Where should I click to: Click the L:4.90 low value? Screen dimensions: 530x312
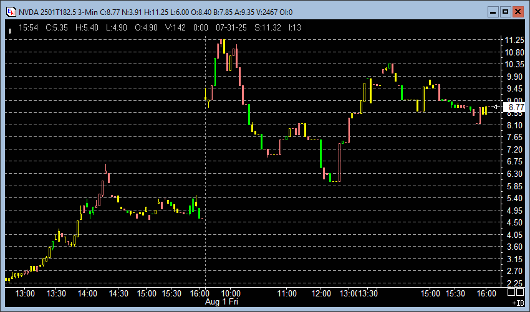[x=117, y=27]
